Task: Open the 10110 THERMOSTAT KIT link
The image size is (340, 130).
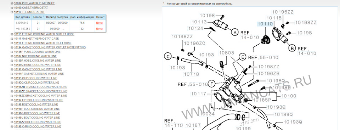Action: [29, 12]
